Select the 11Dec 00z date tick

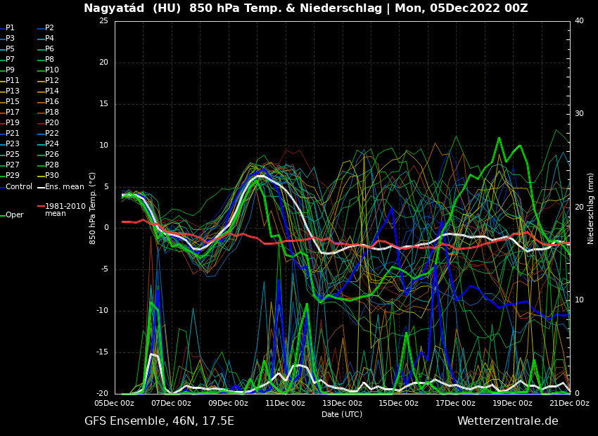(x=285, y=404)
